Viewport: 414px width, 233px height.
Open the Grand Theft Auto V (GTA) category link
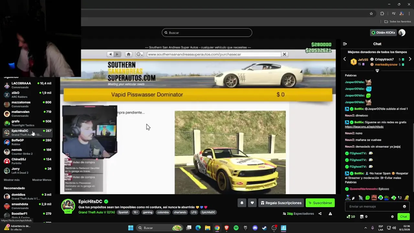[96, 212]
